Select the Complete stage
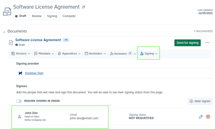 point(69,16)
